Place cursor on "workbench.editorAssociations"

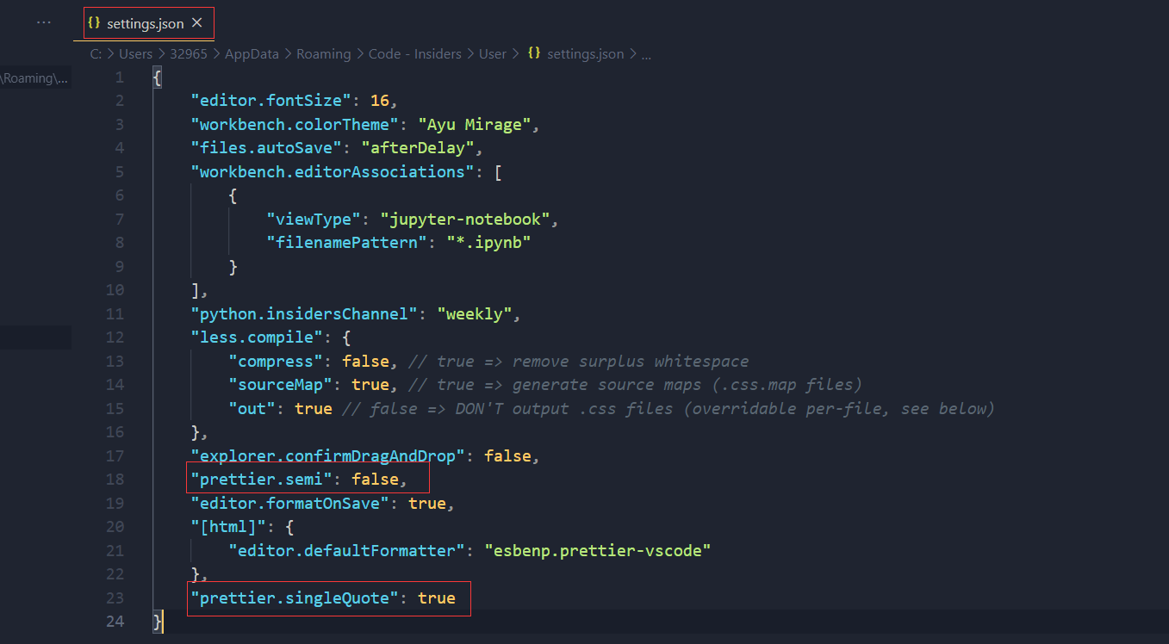[333, 172]
